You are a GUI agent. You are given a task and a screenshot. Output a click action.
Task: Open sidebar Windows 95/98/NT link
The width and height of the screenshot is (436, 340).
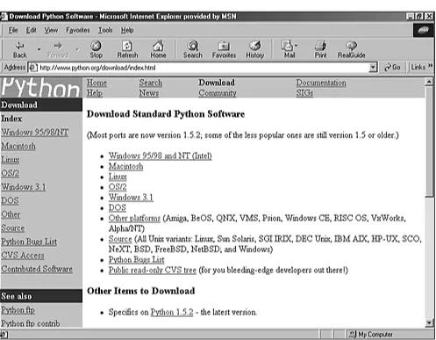35,133
